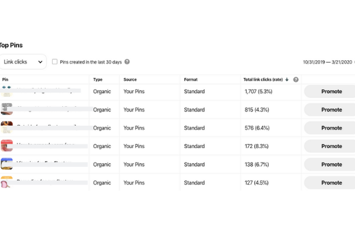355x236 pixels.
Task: Click the Format column header
Action: (191, 80)
